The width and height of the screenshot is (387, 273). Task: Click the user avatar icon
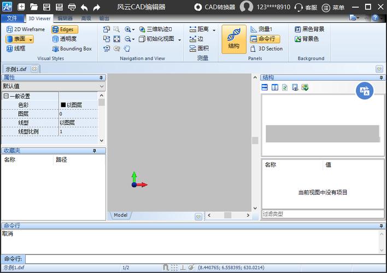(246, 7)
